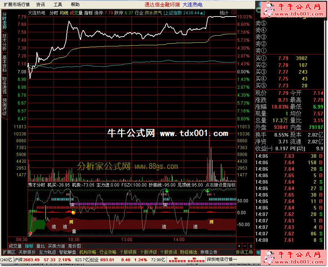Open the 帮助 menu

click(75, 5)
